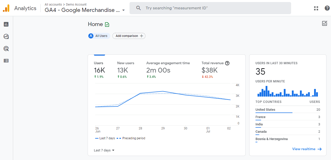Select the Users metric tab
Screen dimensions: 331x160
click(99, 70)
